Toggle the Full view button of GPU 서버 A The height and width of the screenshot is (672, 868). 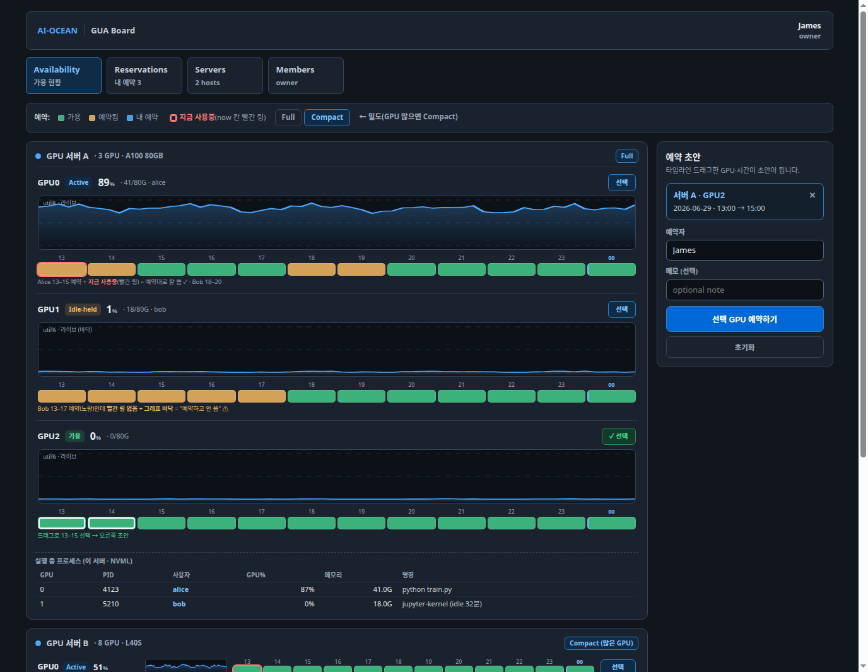(627, 156)
